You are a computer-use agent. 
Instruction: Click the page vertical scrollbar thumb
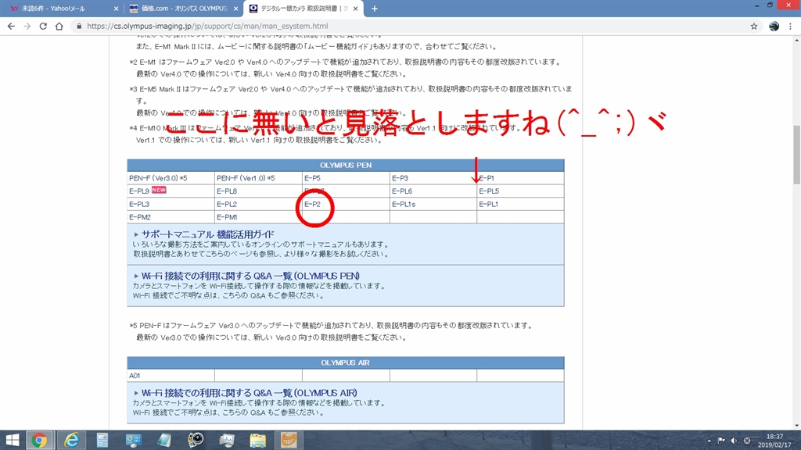tap(796, 155)
